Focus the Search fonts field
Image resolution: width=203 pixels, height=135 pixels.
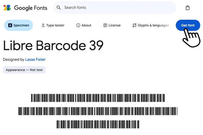click(115, 8)
